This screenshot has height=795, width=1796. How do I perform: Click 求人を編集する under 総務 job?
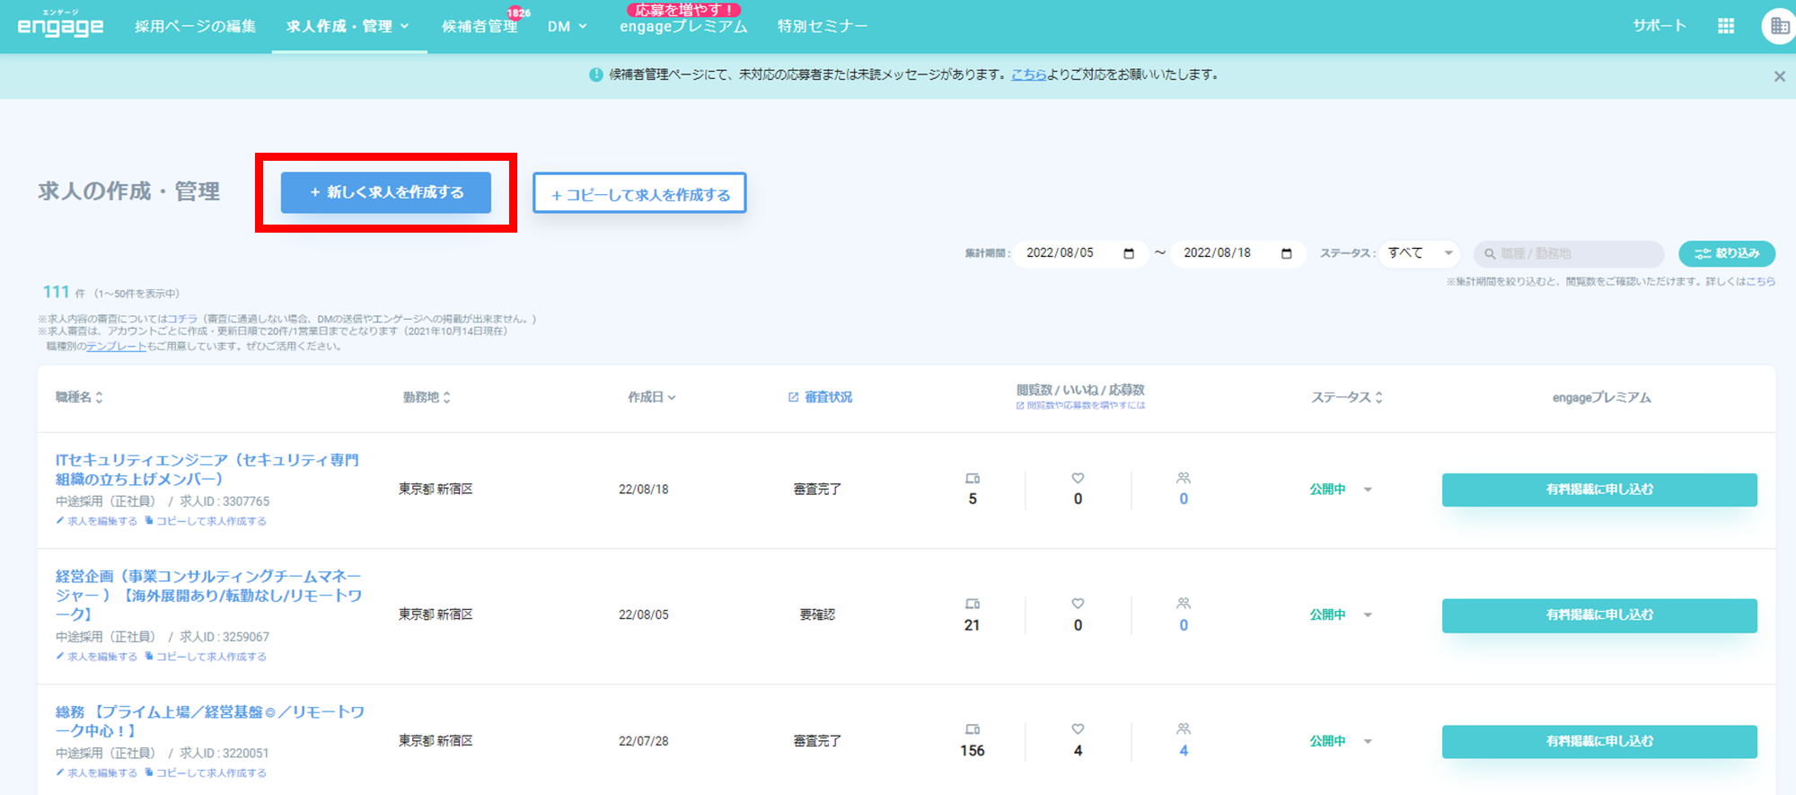pyautogui.click(x=97, y=773)
